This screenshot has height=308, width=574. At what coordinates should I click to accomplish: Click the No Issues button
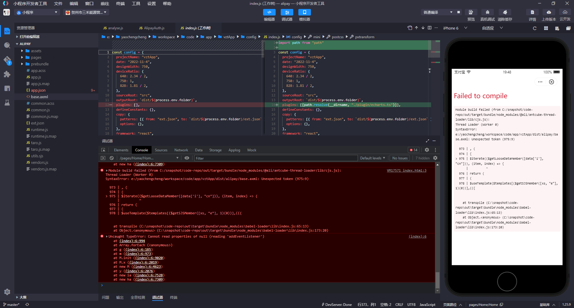400,158
